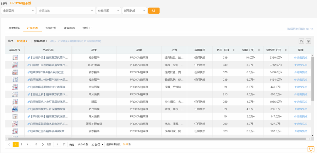Click 销售亮点 for the 89 price row
The width and height of the screenshot is (317, 153).
301,87
